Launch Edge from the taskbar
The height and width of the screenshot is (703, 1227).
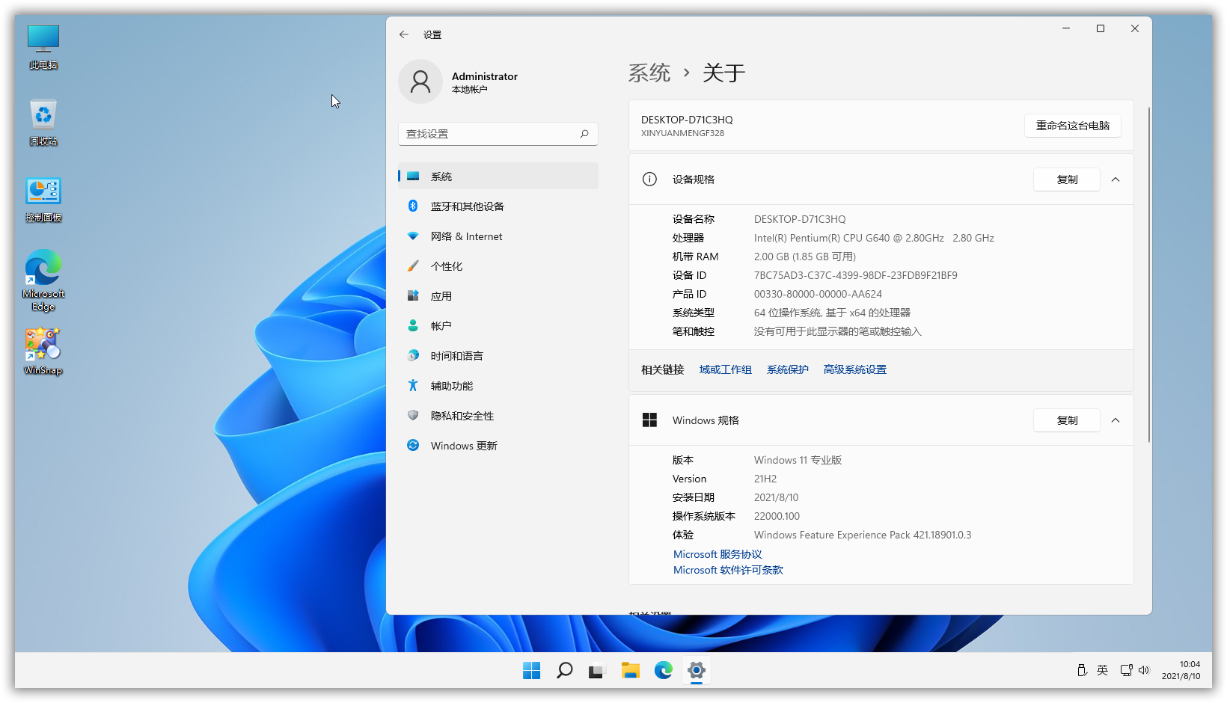click(664, 671)
